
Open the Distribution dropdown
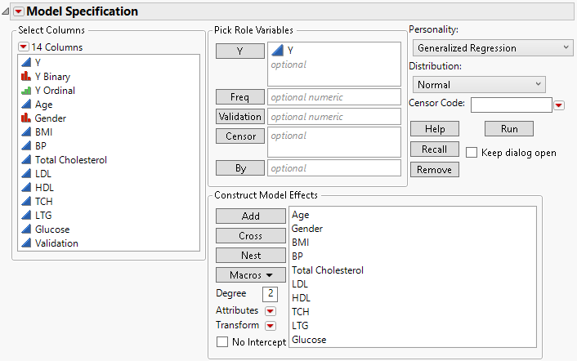click(x=478, y=84)
